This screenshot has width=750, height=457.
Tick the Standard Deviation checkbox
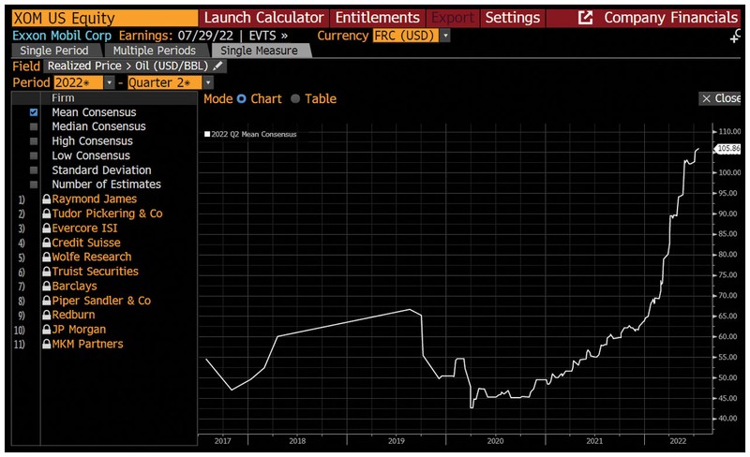coord(34,170)
